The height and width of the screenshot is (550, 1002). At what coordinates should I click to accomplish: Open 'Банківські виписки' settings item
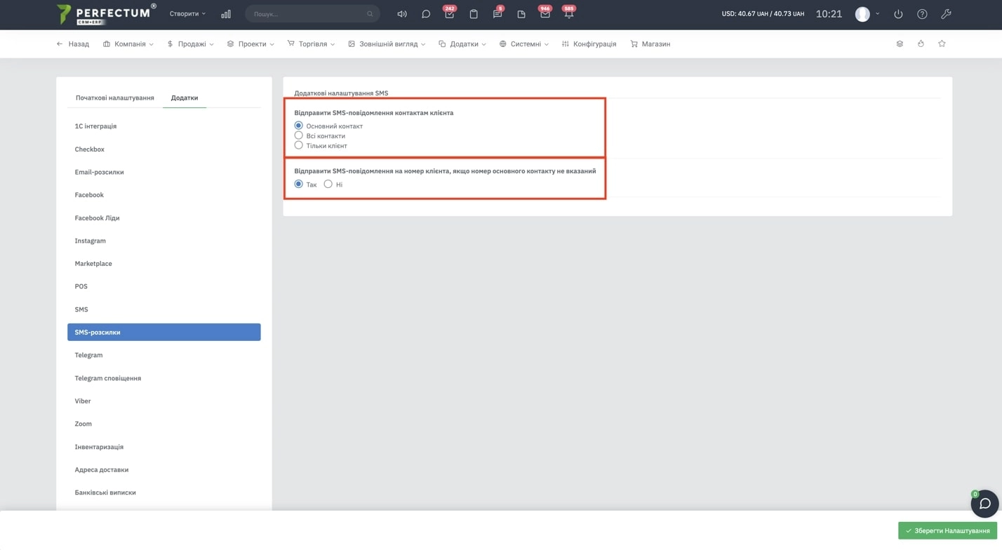(164, 492)
